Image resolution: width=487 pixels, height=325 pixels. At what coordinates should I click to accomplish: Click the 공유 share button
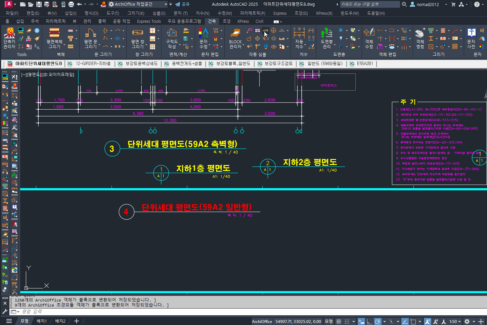point(182,4)
